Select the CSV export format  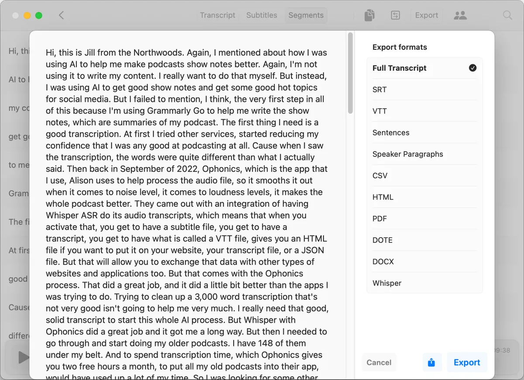point(424,175)
